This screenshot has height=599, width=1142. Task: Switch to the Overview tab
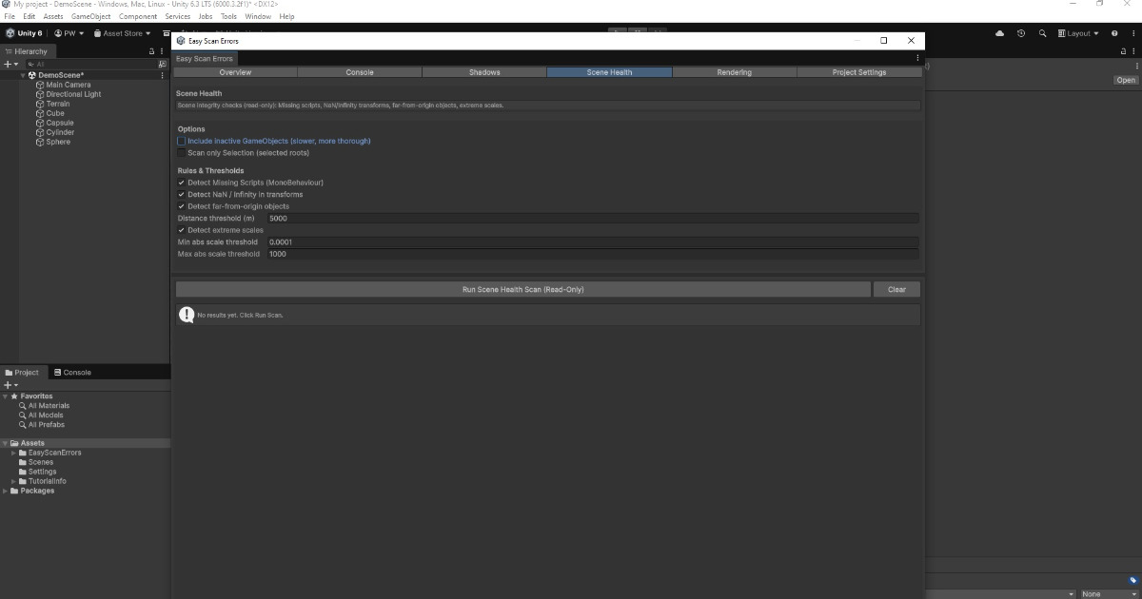[x=235, y=72]
